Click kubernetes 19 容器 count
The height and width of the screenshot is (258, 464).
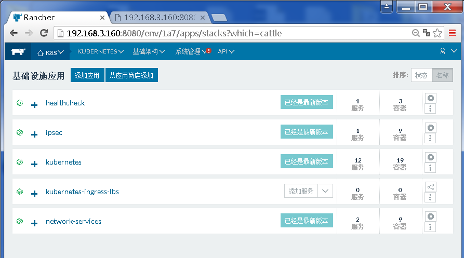tap(400, 164)
